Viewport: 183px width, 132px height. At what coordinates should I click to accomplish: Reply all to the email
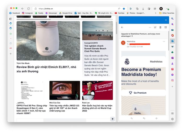click(x=144, y=118)
